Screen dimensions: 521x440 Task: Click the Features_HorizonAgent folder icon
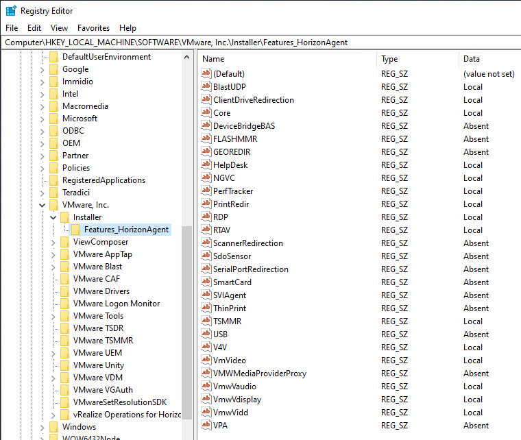[76, 230]
